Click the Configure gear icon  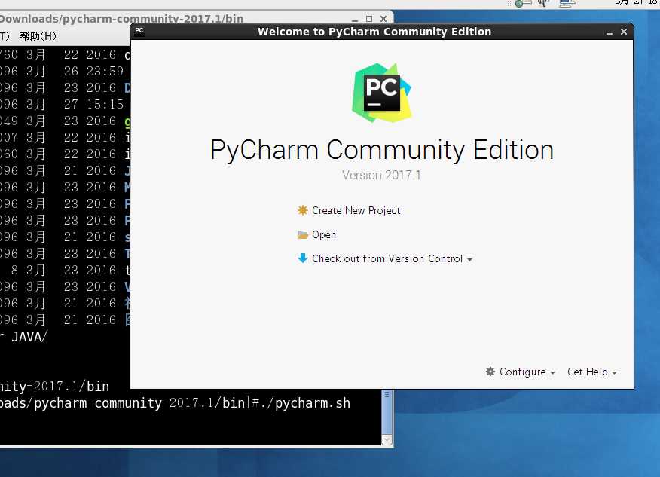(x=490, y=372)
